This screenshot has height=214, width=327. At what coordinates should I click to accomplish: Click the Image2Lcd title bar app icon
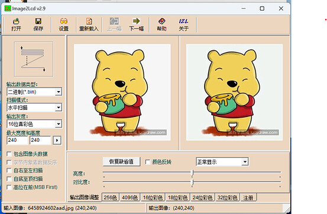pyautogui.click(x=8, y=8)
